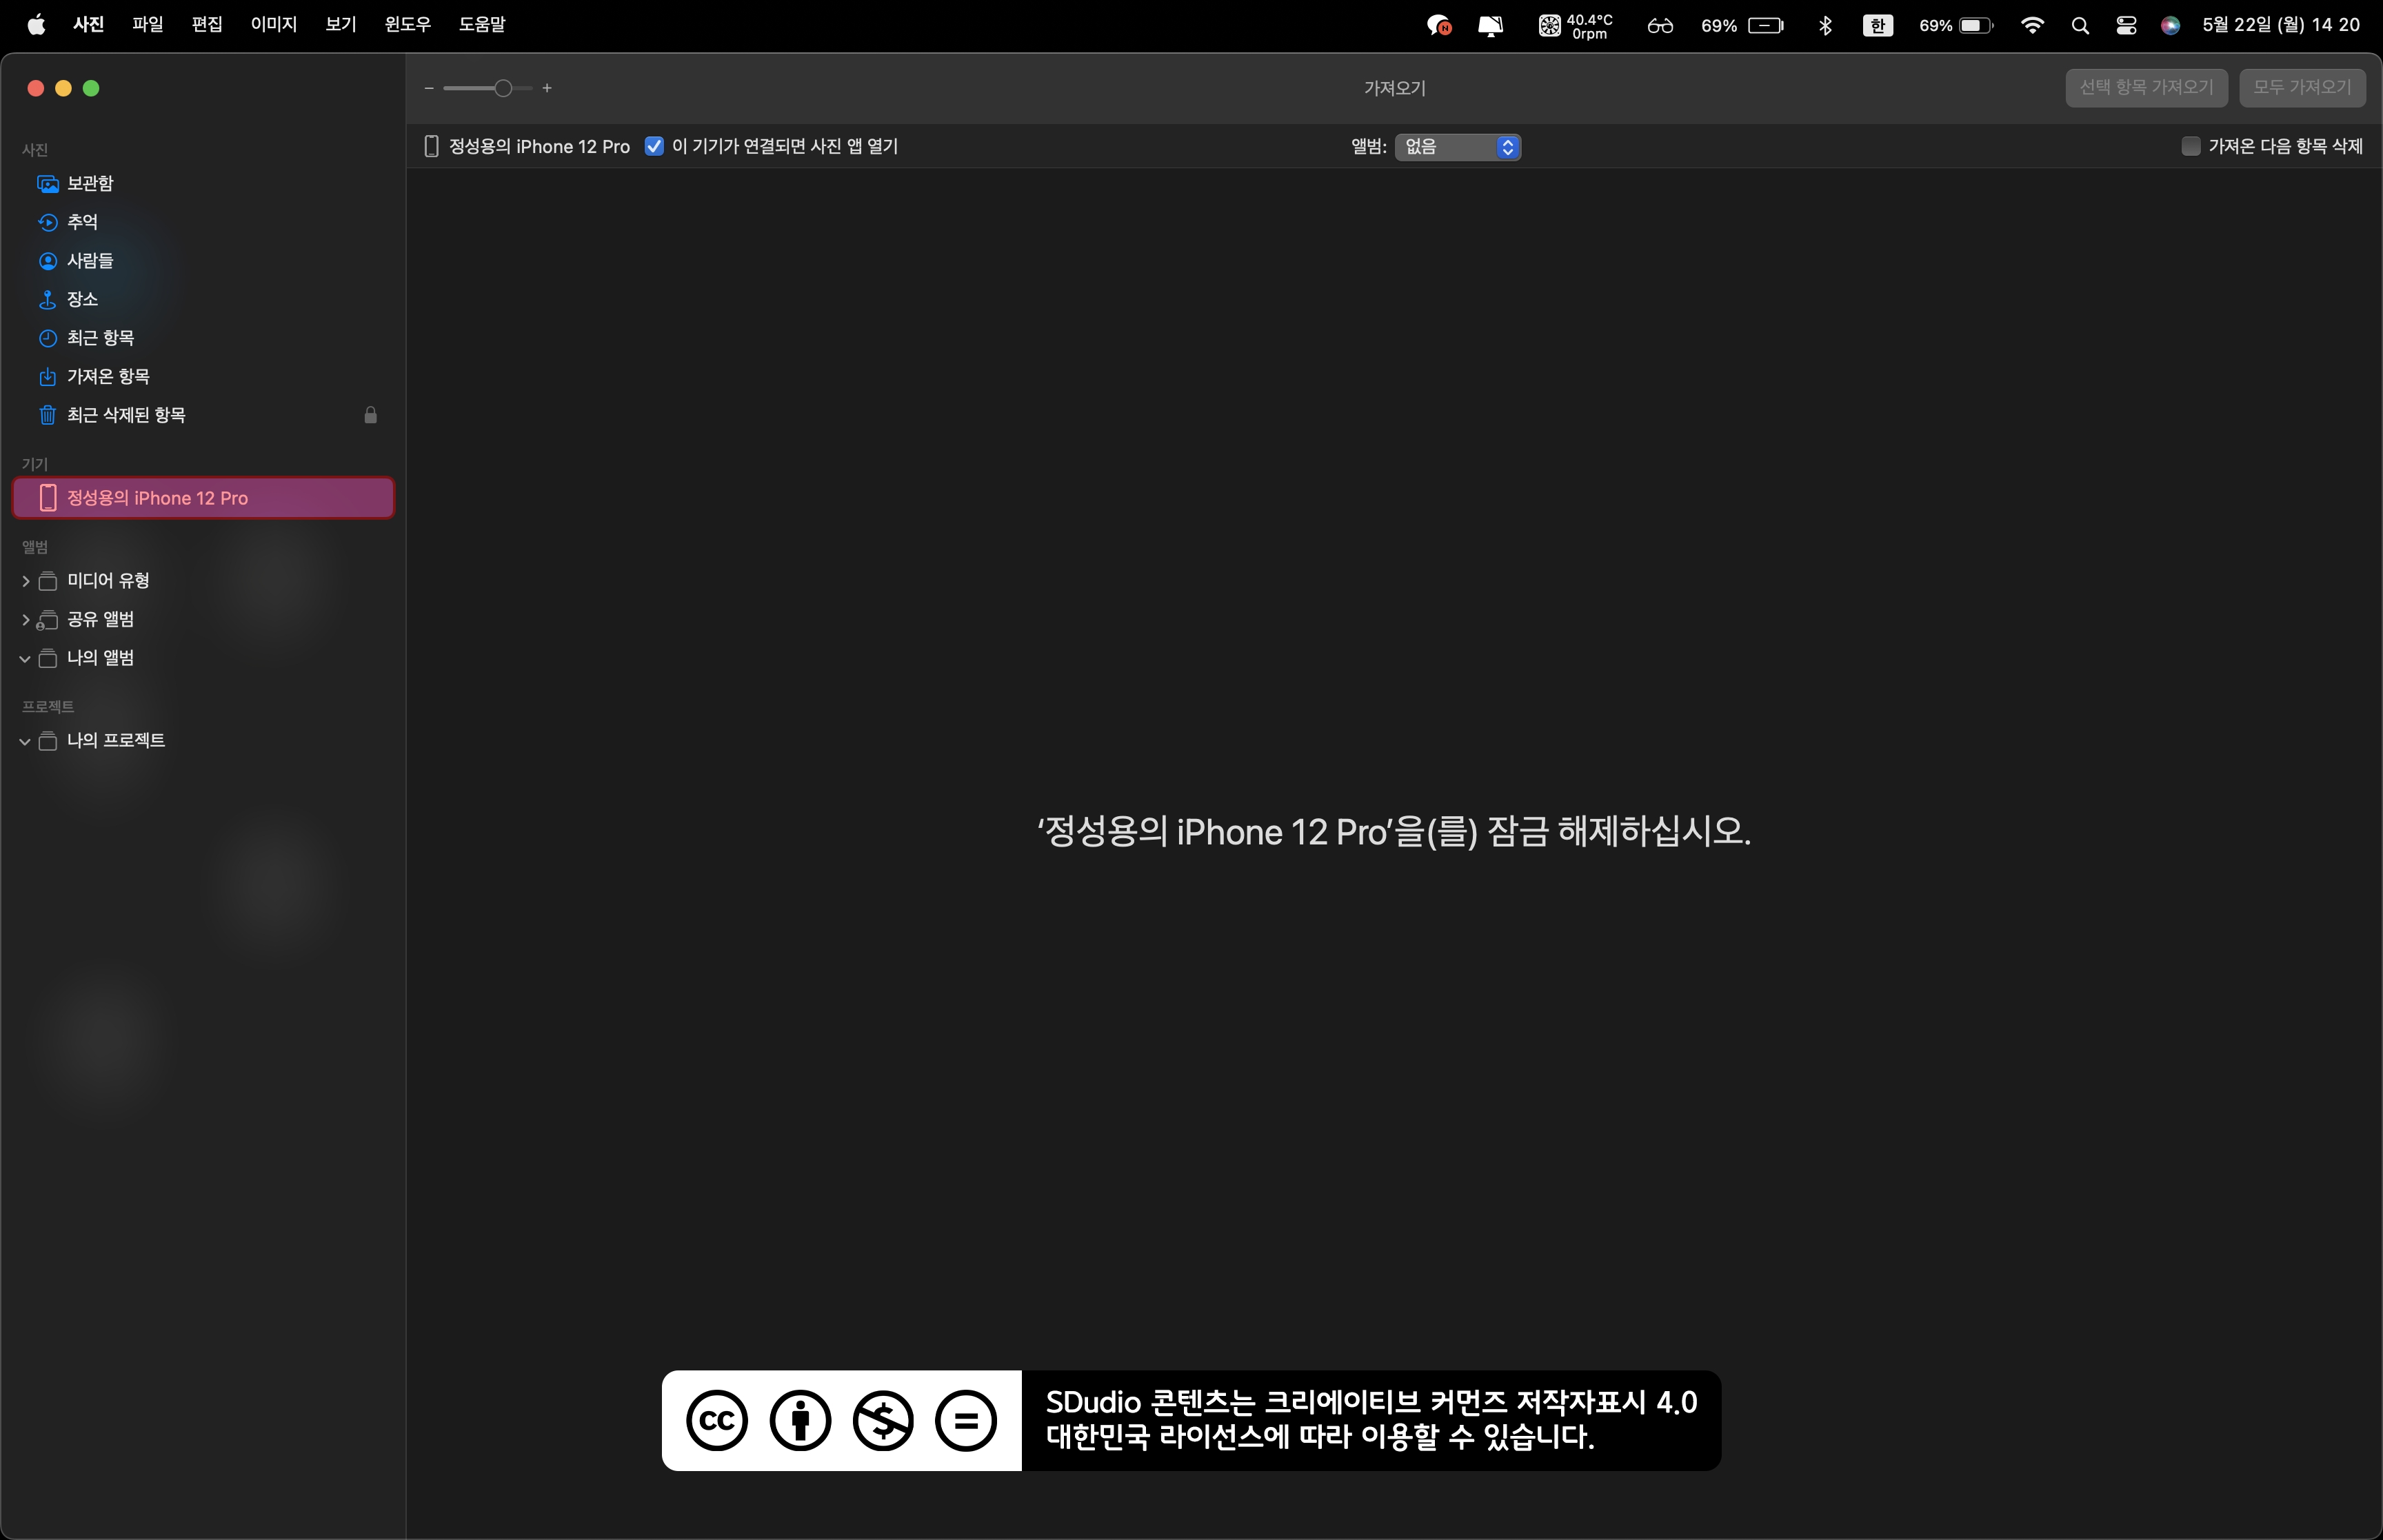Open the 최근 삭제된 항목 trash icon
Image resolution: width=2383 pixels, height=1540 pixels.
47,415
